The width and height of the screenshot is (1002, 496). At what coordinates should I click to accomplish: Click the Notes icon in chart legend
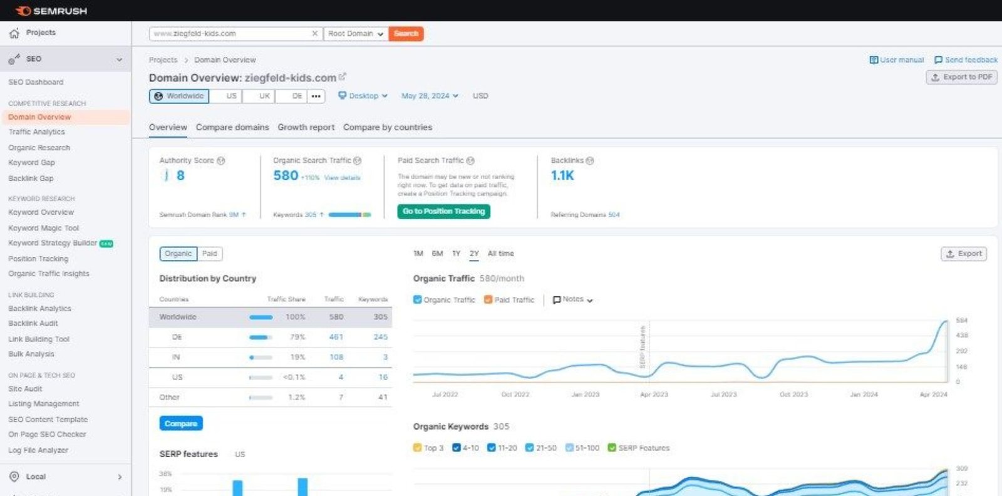[557, 300]
